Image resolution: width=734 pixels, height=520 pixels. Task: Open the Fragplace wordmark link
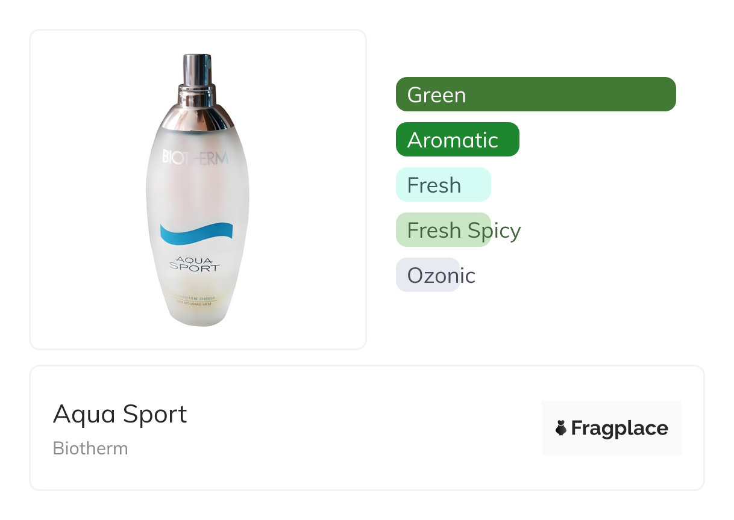click(620, 429)
